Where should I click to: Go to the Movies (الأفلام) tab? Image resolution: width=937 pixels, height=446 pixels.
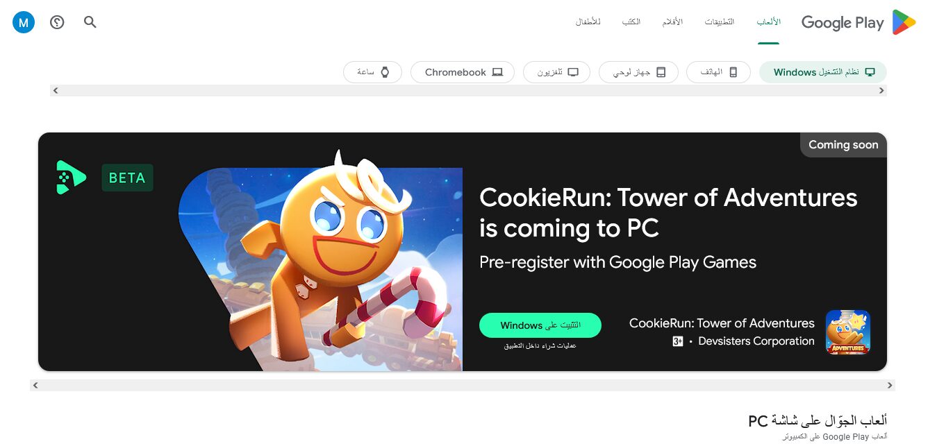tap(672, 22)
